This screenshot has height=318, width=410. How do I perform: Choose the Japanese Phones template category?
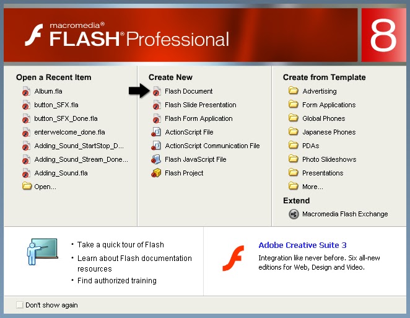[x=329, y=132]
